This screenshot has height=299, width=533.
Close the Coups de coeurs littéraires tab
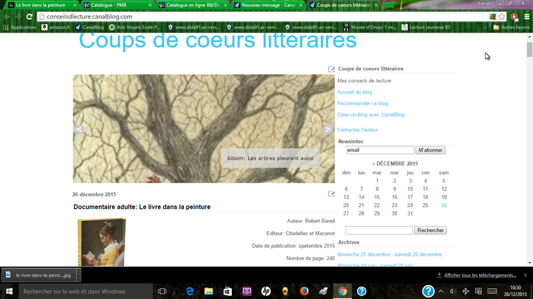376,5
